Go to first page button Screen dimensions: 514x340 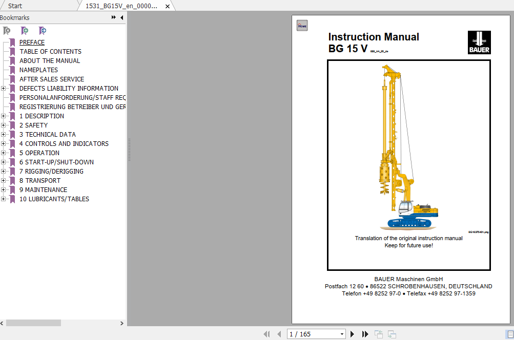pos(266,334)
